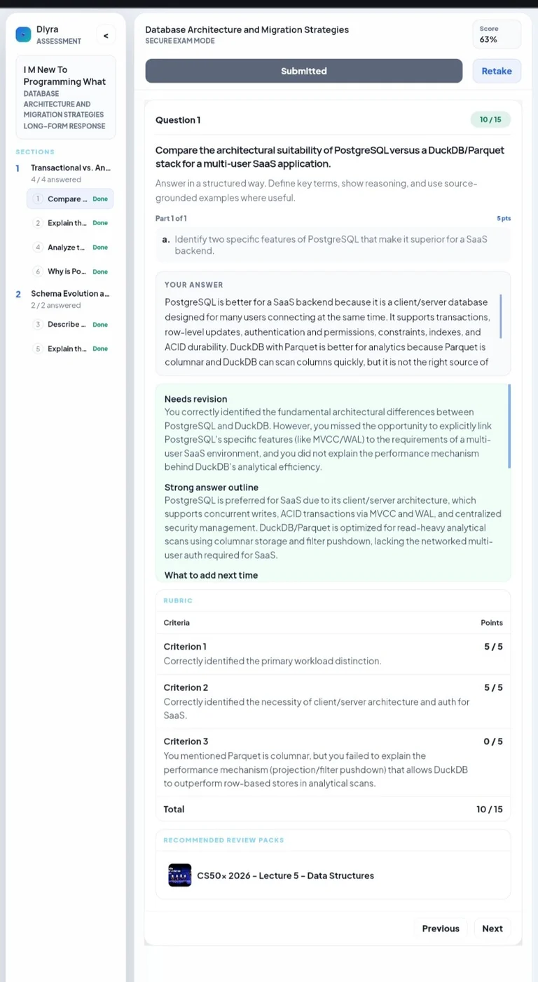This screenshot has width=538, height=982.
Task: Click the 'RECOMMENDED REVIEW PACKS' heading
Action: [223, 840]
